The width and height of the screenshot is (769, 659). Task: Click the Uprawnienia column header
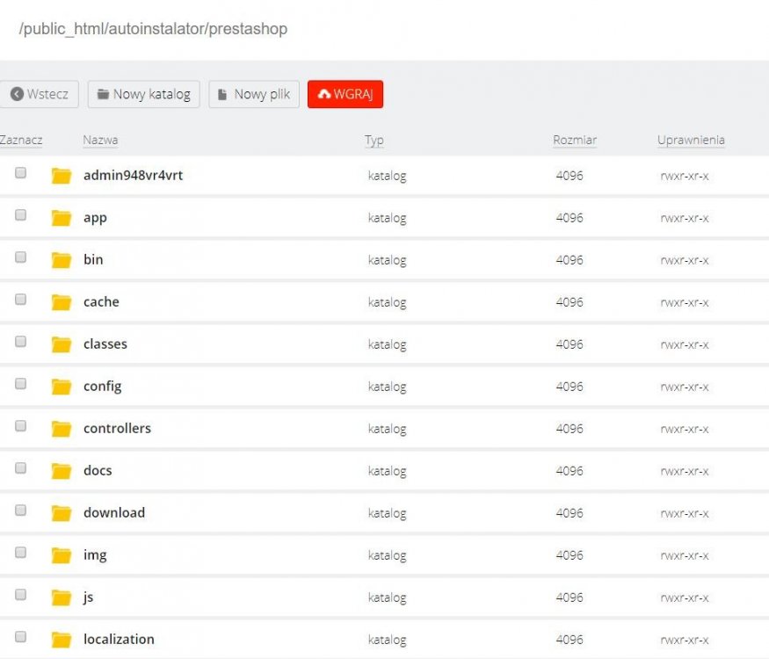click(691, 140)
